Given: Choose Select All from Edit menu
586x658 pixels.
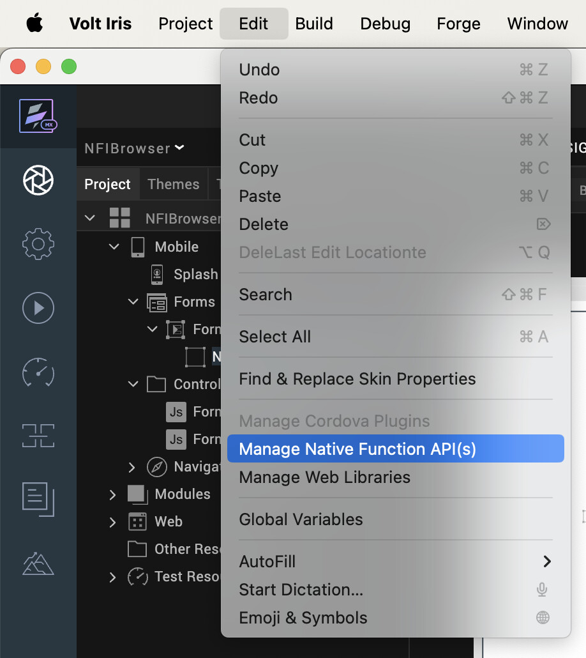Looking at the screenshot, I should pyautogui.click(x=395, y=337).
